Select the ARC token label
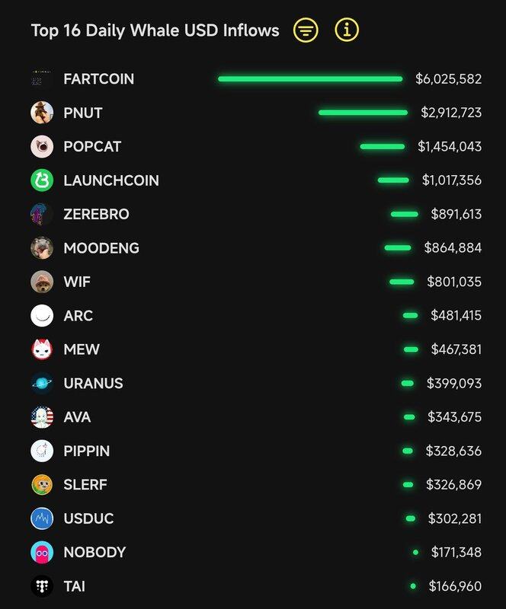The height and width of the screenshot is (609, 506). [78, 316]
